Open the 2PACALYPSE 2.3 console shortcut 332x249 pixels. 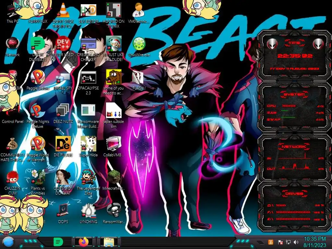click(88, 83)
